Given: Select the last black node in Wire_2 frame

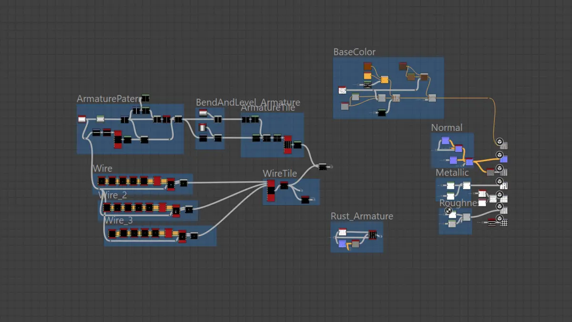Looking at the screenshot, I should pos(189,209).
